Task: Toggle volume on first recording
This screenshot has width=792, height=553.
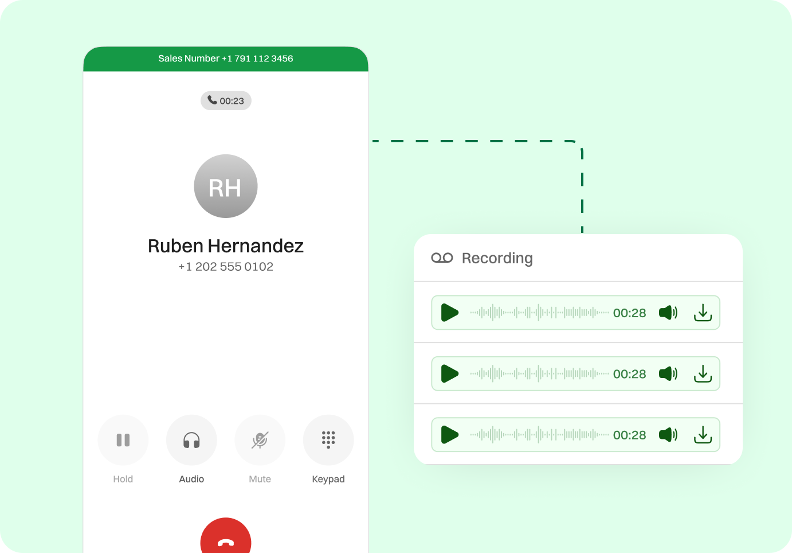Action: [x=668, y=313]
